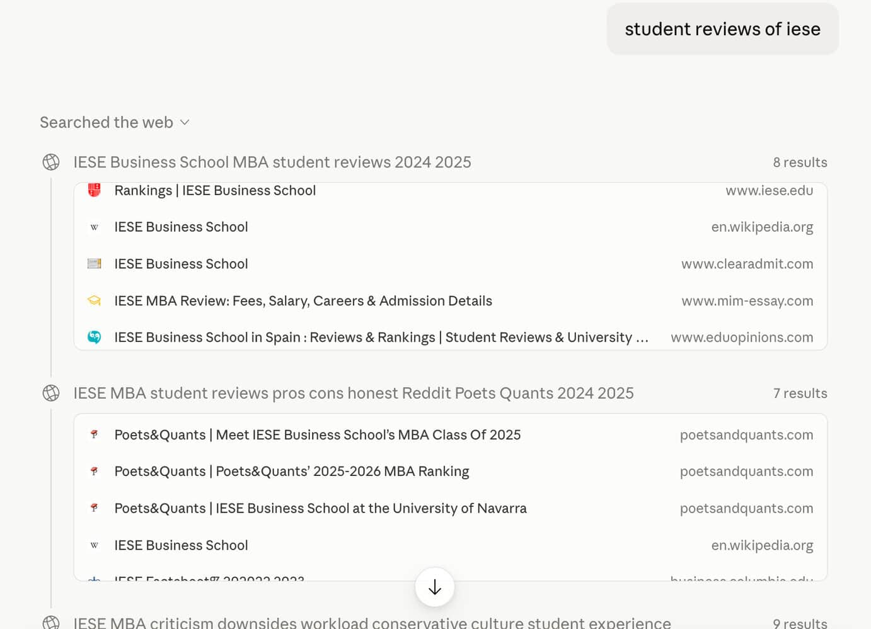Click favicon beside 2025-2026 MBA Ranking
This screenshot has width=871, height=629.
click(94, 471)
